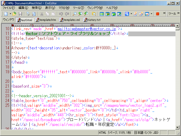
Task: Switch to the test.html tab
Action: click(24, 20)
